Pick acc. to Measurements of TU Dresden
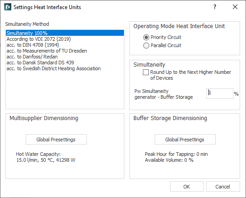Screen dimensions: 246x198 (x=65, y=51)
